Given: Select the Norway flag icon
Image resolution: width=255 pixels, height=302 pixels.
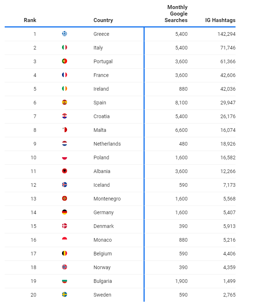Looking at the screenshot, I should click(65, 267).
